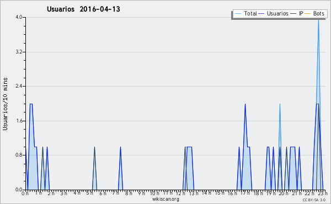Click the y-axis value 0.0

coord(19,190)
